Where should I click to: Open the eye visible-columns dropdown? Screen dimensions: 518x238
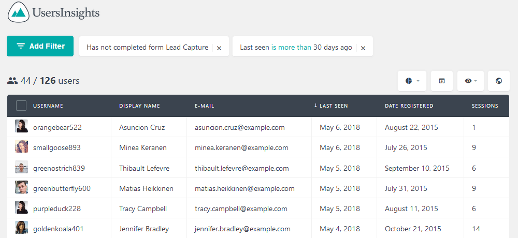click(470, 81)
